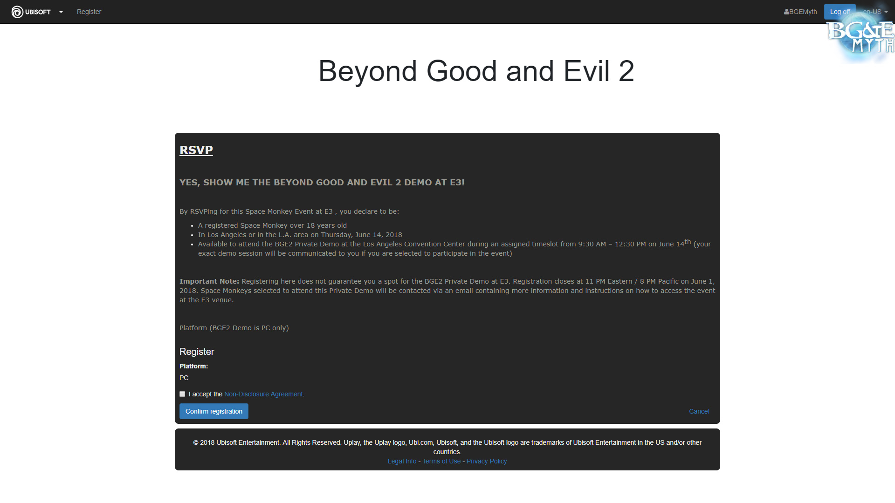Open the Terms of Use footer link
This screenshot has height=503, width=895.
coord(441,461)
